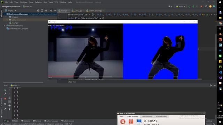Open the user account dropdown in toolbar

click(x=170, y=7)
